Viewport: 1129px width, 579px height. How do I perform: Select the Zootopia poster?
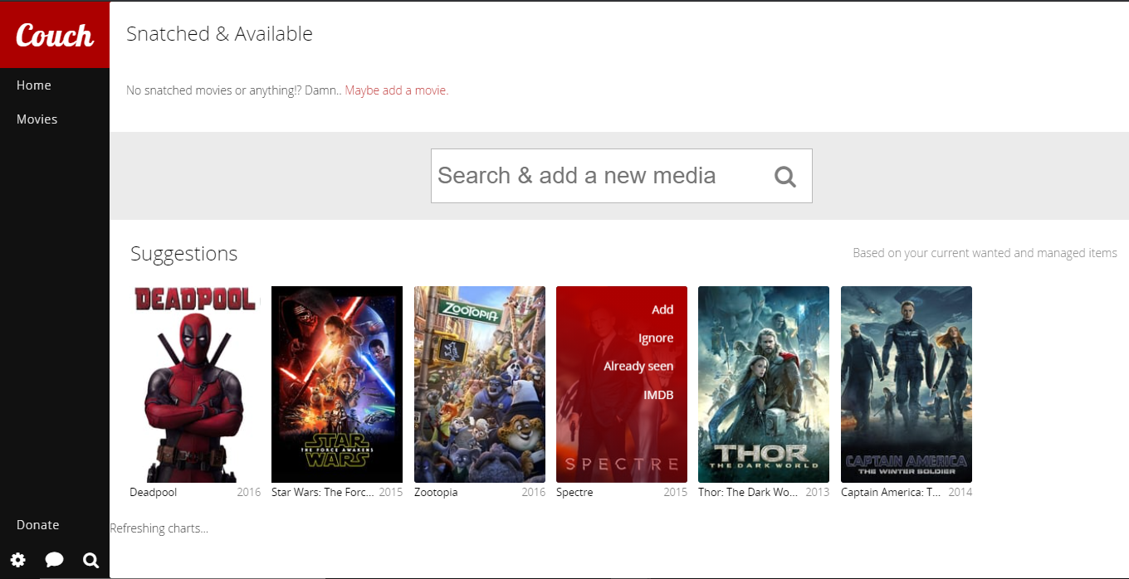click(479, 384)
